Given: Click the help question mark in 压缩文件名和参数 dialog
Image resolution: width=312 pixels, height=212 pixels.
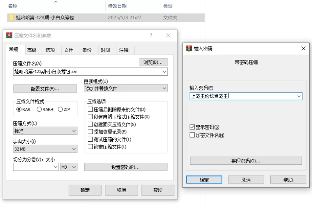Looking at the screenshot, I should pyautogui.click(x=151, y=36).
